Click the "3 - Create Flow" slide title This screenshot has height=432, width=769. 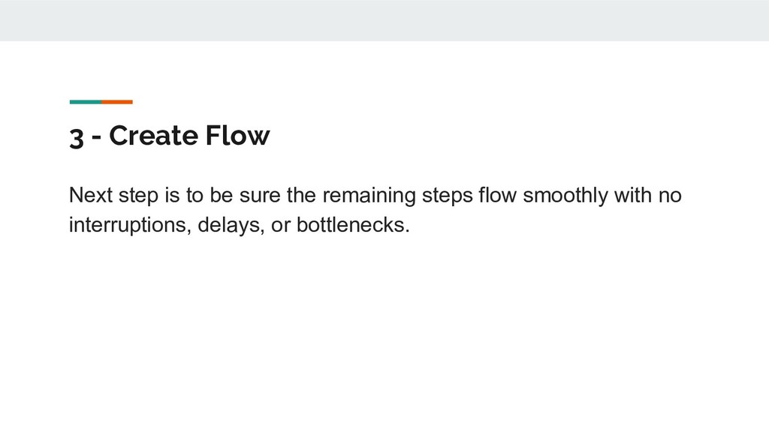tap(170, 136)
